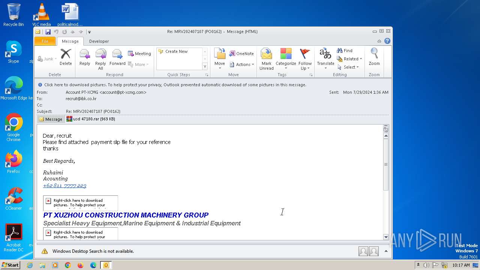This screenshot has height=270, width=480.
Task: Delete this email message
Action: 66,57
